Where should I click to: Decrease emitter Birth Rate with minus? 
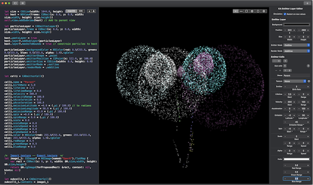point(285,86)
